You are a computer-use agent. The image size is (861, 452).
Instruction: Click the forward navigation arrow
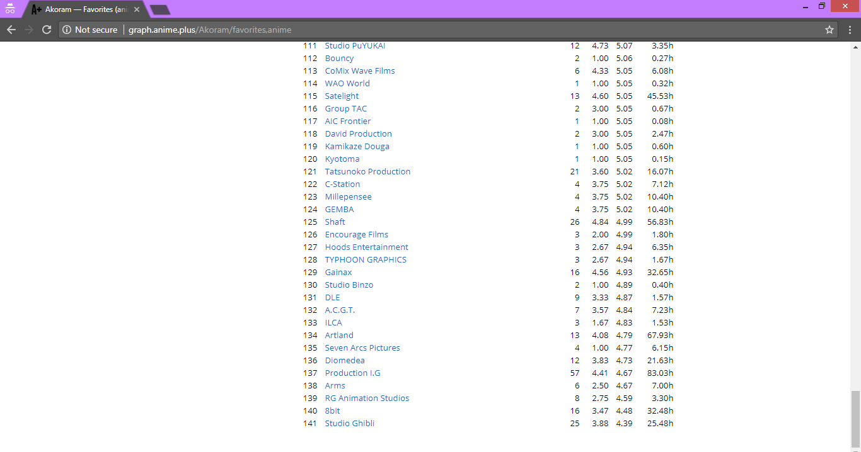29,30
